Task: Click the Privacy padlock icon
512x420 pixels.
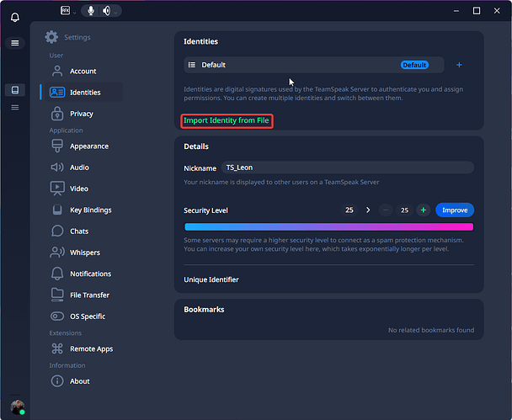Action: click(57, 114)
